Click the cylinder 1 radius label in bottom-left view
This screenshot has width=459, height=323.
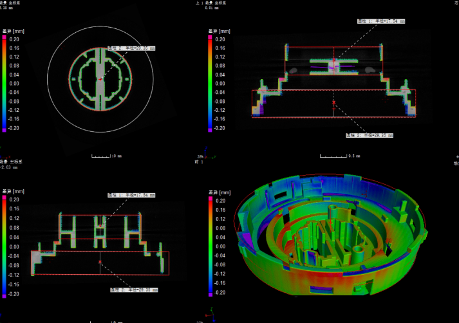[x=131, y=195]
